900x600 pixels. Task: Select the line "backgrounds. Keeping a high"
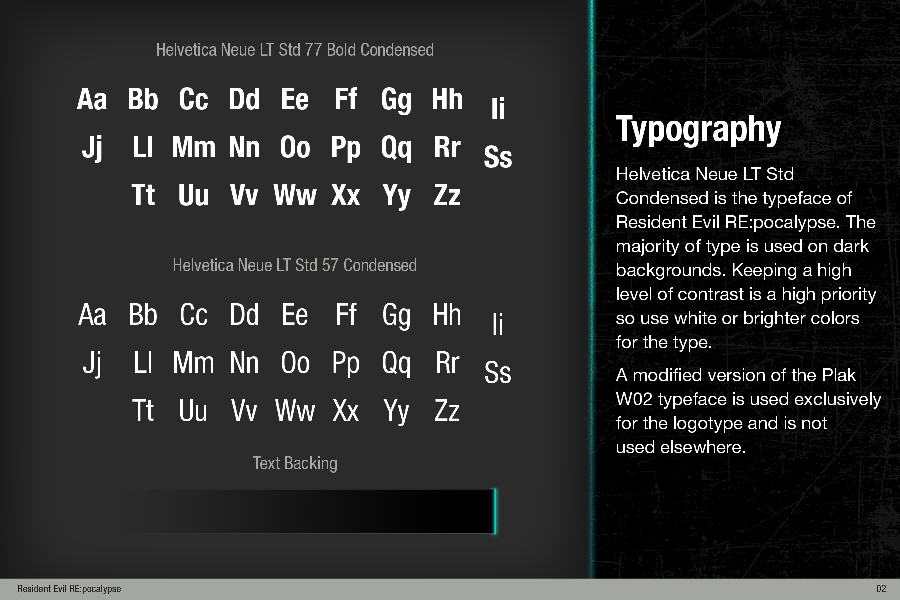733,270
